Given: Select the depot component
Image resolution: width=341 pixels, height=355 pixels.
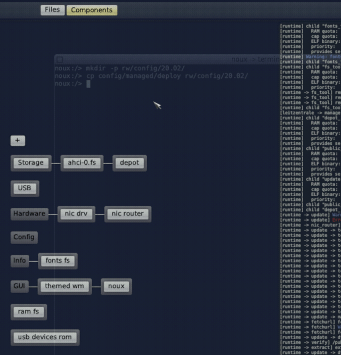Looking at the screenshot, I should tap(129, 163).
